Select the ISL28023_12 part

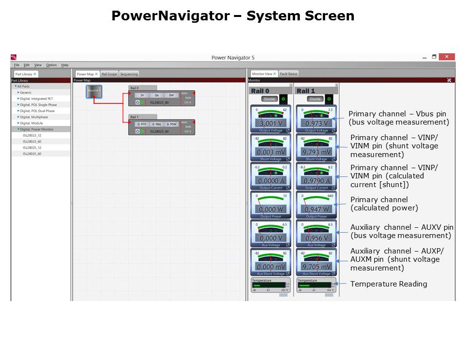coord(32,135)
